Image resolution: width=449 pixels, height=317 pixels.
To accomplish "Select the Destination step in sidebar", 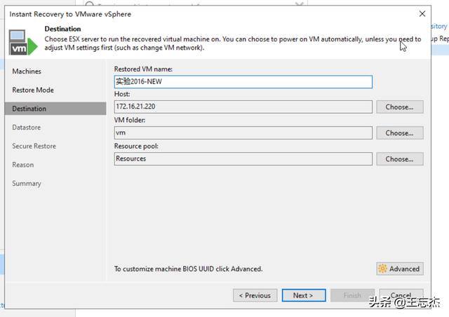I will click(55, 109).
